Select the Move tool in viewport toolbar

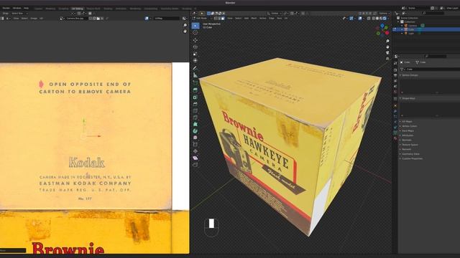coord(195,40)
